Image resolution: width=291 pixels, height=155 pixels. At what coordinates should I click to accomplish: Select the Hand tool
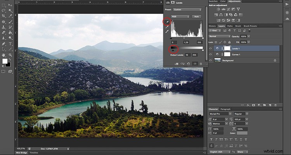coord(3,55)
